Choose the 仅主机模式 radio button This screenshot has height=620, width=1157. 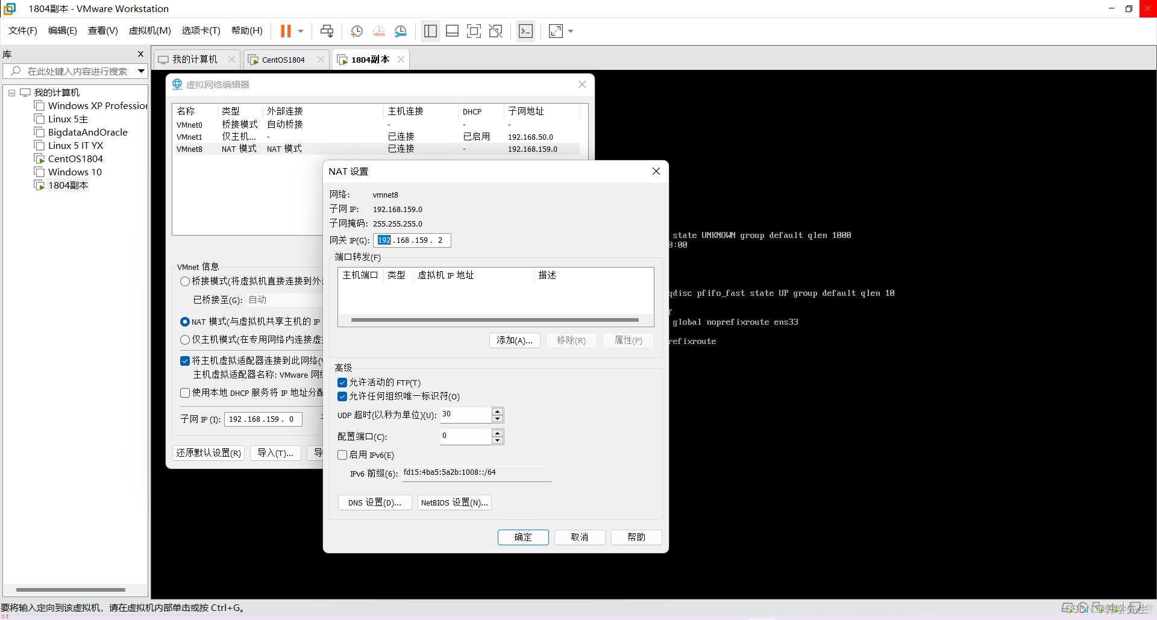(185, 340)
